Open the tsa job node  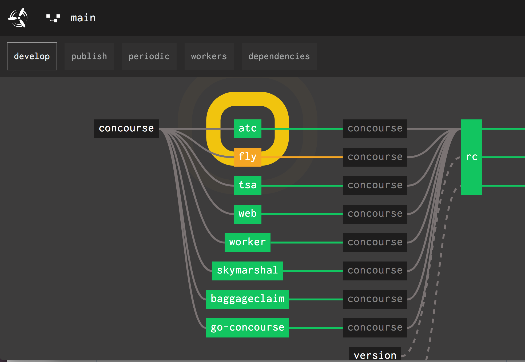point(248,186)
